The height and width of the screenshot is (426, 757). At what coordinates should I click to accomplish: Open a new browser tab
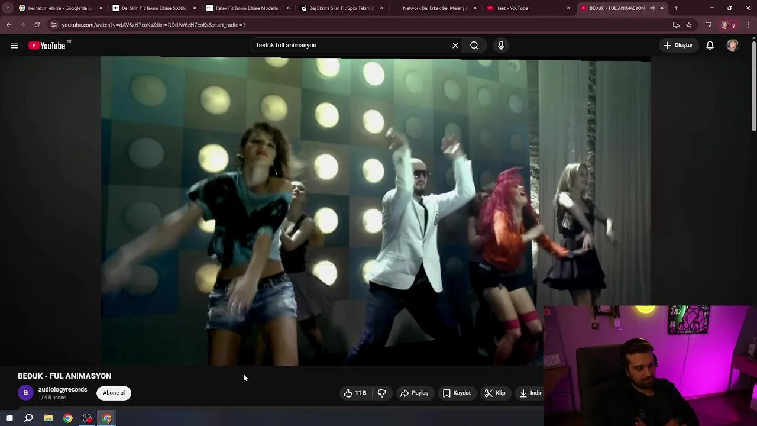676,8
